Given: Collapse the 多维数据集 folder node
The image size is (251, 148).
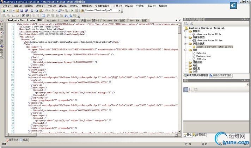Looking at the screenshot, I should [x=185, y=44].
